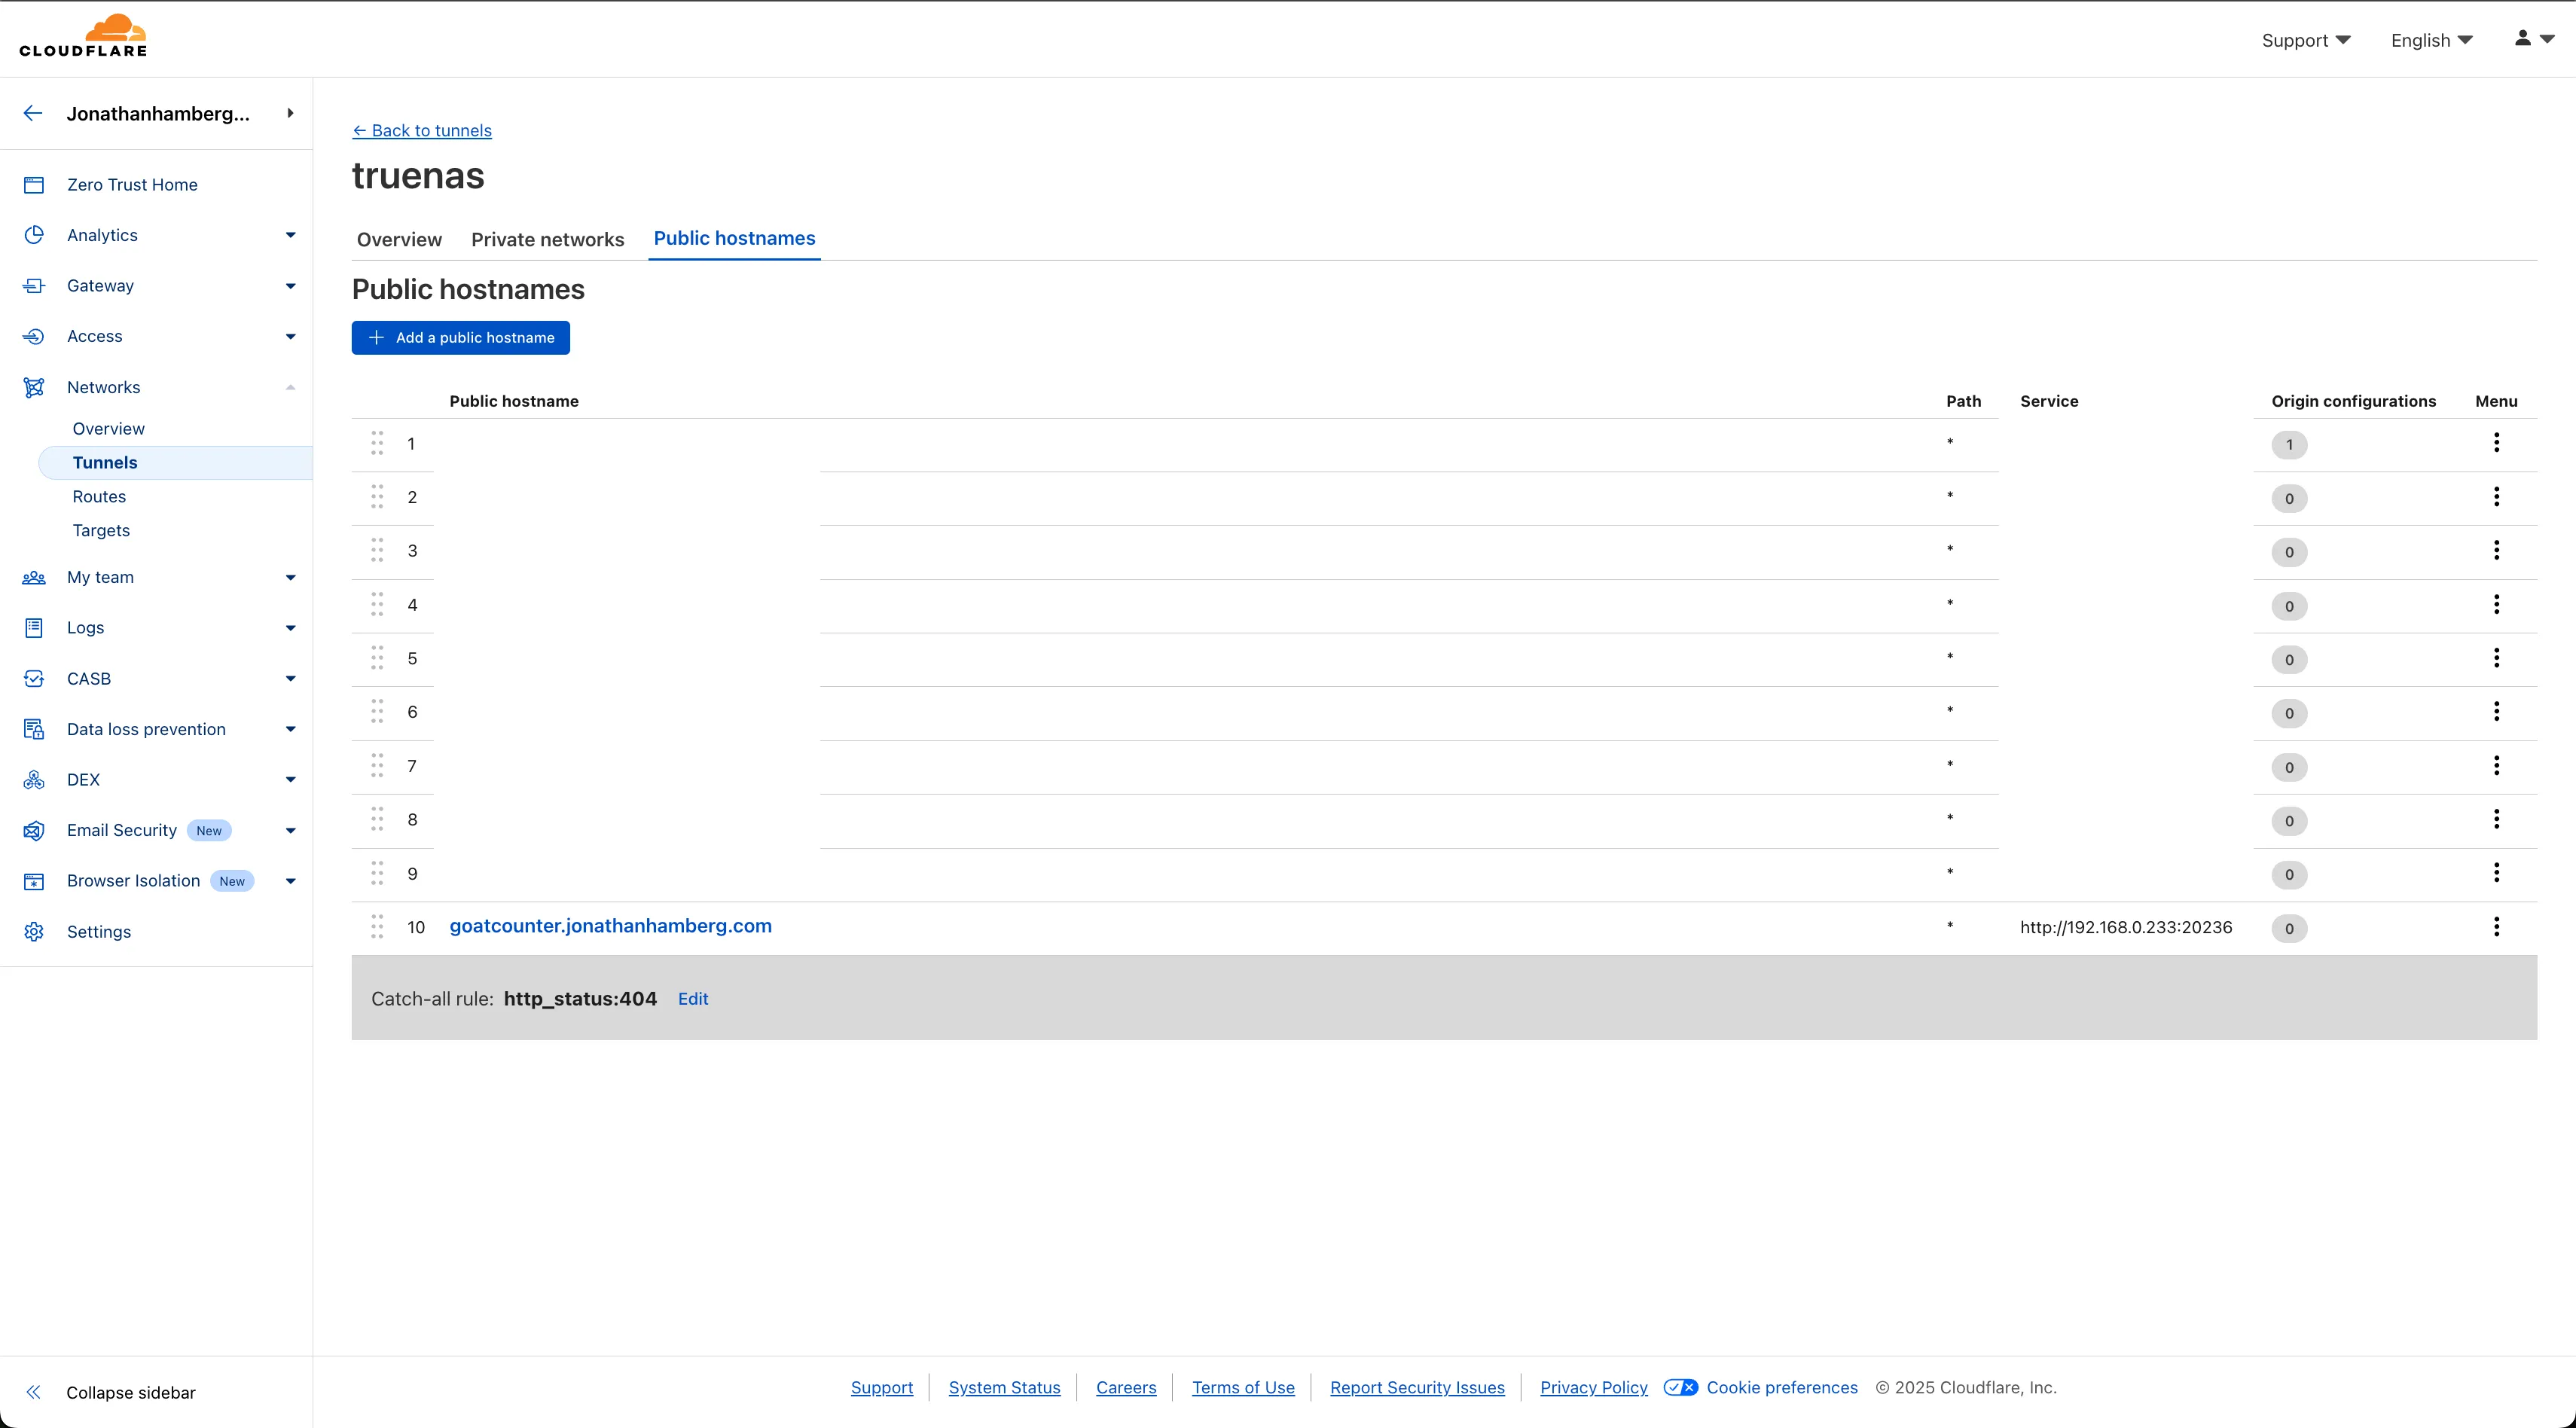Image resolution: width=2576 pixels, height=1428 pixels.
Task: Click the Gateway sidebar icon
Action: [x=34, y=286]
